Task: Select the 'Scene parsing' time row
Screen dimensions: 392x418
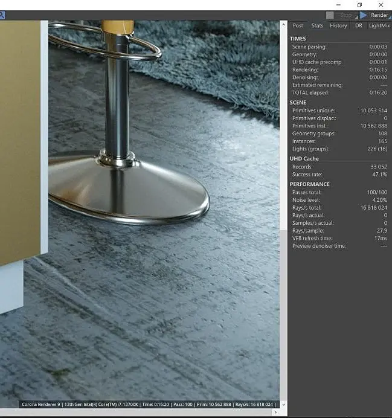Action: tap(339, 47)
